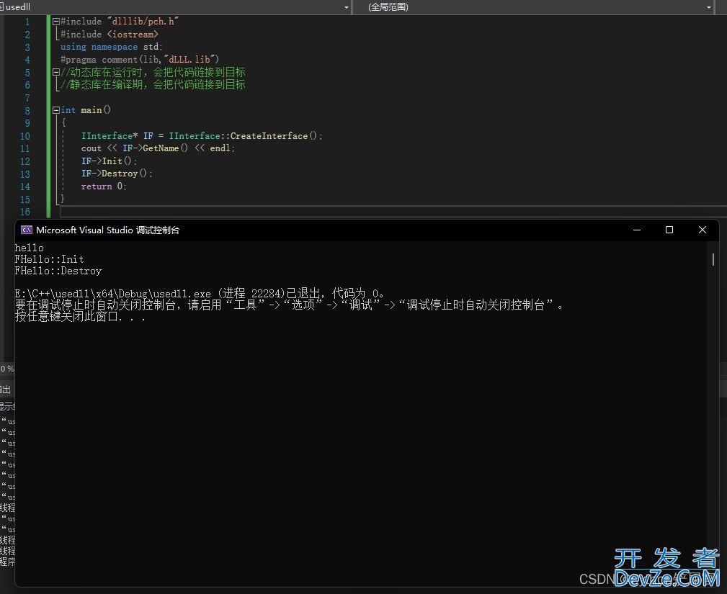The height and width of the screenshot is (594, 727).
Task: Click the GetName() call on line 11
Action: pyautogui.click(x=166, y=148)
